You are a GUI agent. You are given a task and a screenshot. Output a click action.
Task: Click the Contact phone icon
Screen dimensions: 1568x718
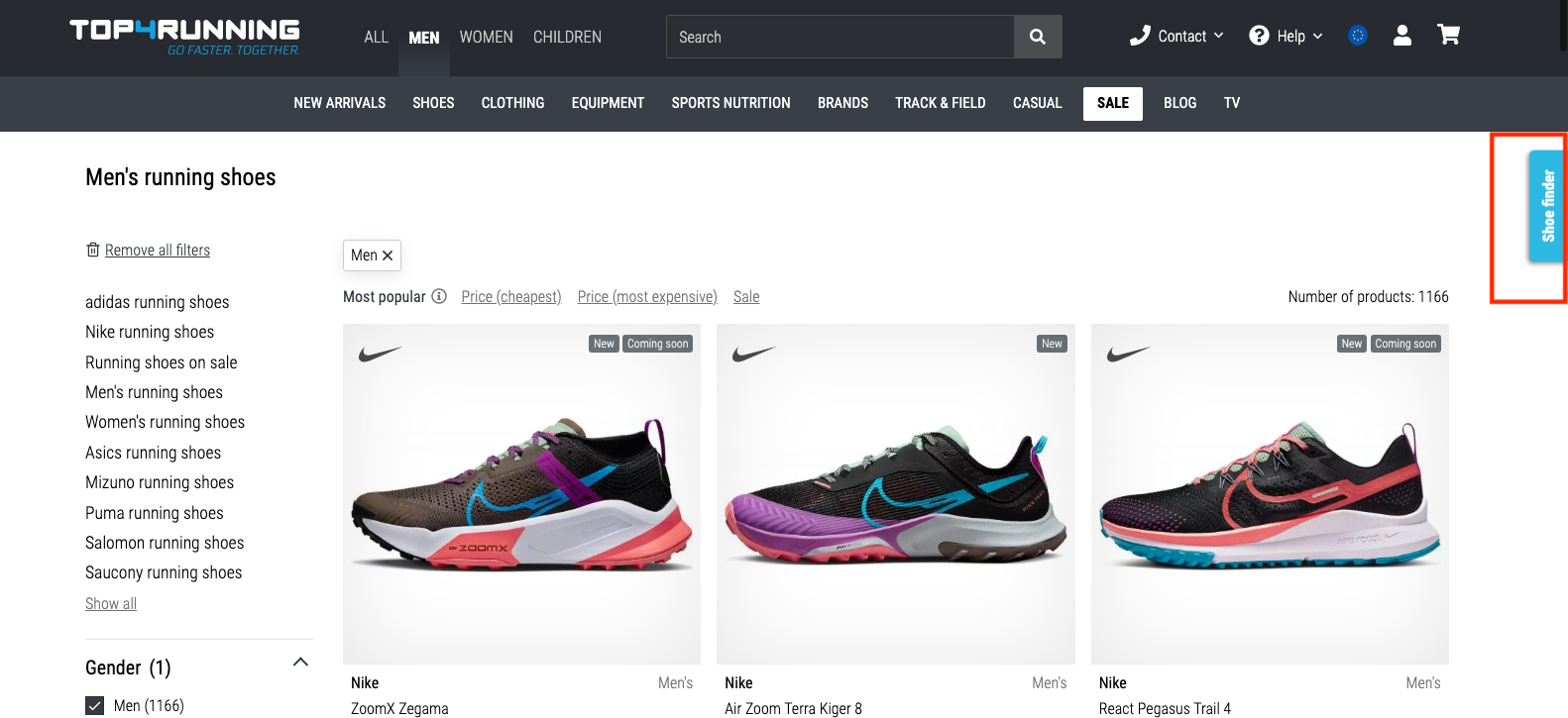[x=1140, y=36]
